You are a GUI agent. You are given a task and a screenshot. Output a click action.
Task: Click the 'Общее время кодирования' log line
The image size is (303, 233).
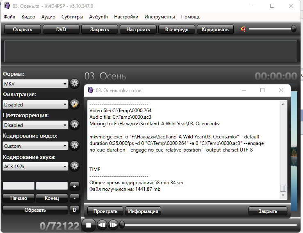pos(137,182)
